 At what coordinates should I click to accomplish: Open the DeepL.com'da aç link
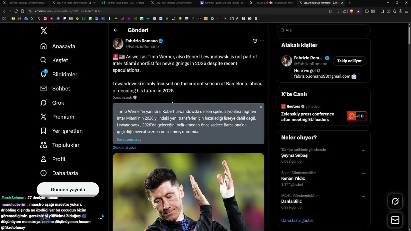(129, 140)
